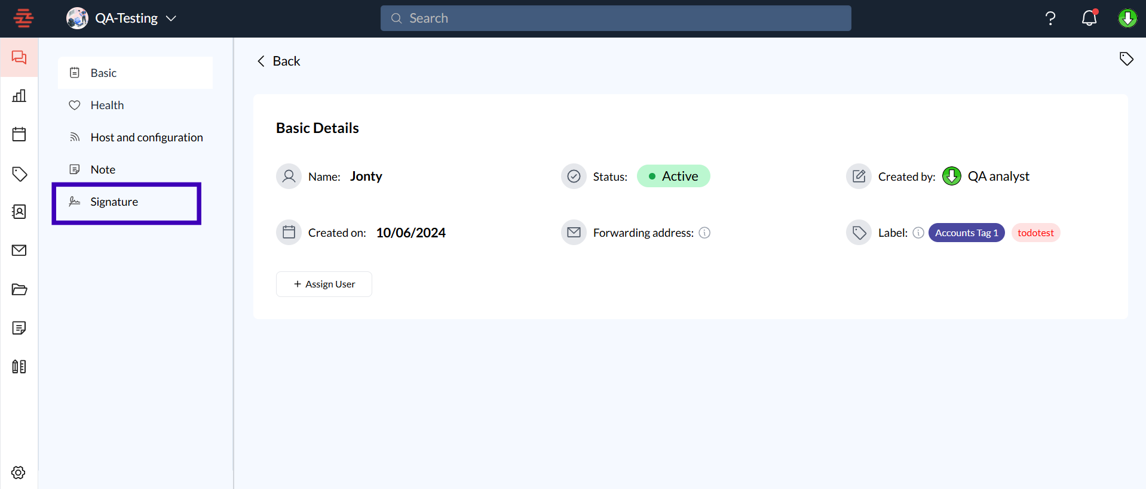Open Host and configuration section
The height and width of the screenshot is (489, 1146).
[146, 138]
